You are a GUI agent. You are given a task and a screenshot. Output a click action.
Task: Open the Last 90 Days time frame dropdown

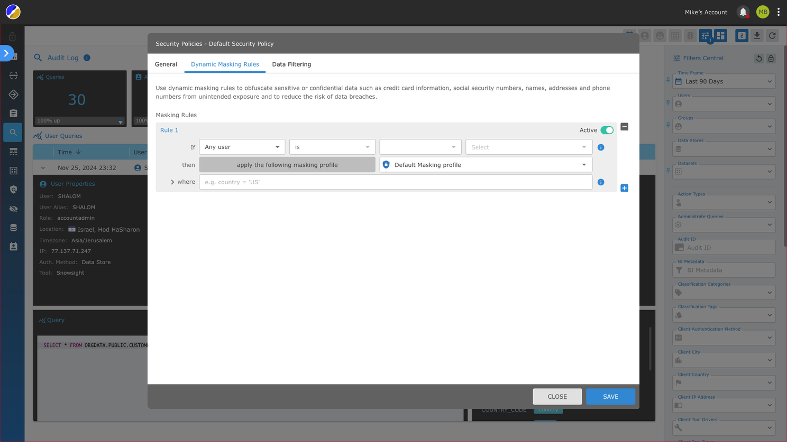(x=724, y=81)
